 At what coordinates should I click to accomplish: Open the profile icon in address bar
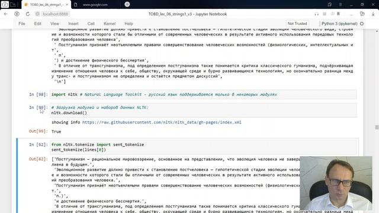[x=17, y=14]
